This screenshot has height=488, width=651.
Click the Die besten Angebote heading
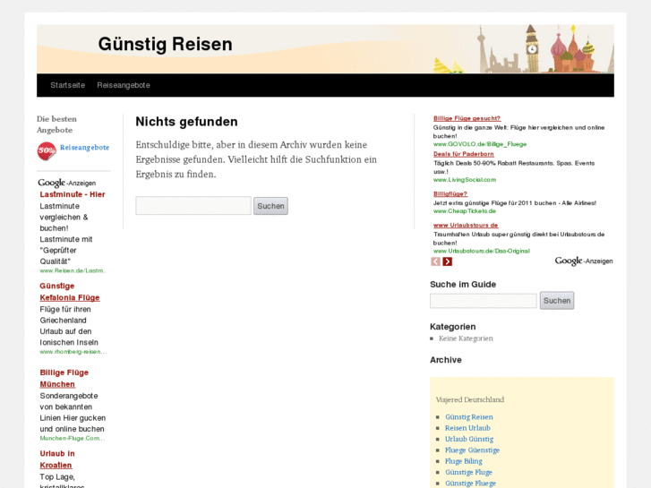(57, 124)
